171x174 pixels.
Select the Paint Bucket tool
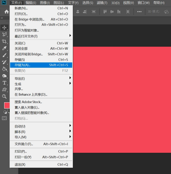coord(4,69)
